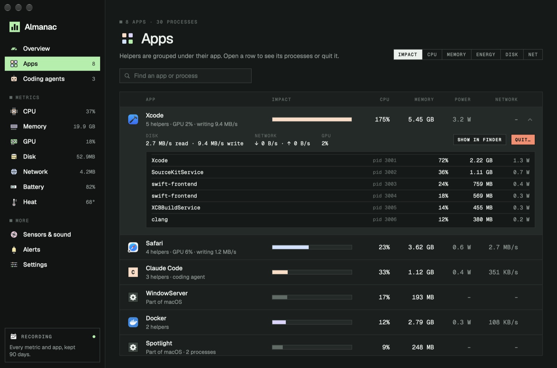Viewport: 557px width, 368px height.
Task: Expand the Safari app row
Action: click(331, 247)
